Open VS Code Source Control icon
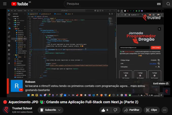This screenshot has width=172, height=115. pyautogui.click(x=9, y=28)
